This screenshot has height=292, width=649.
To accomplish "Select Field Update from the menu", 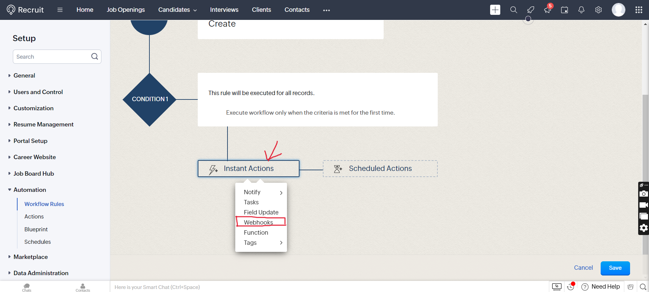I will pyautogui.click(x=261, y=212).
